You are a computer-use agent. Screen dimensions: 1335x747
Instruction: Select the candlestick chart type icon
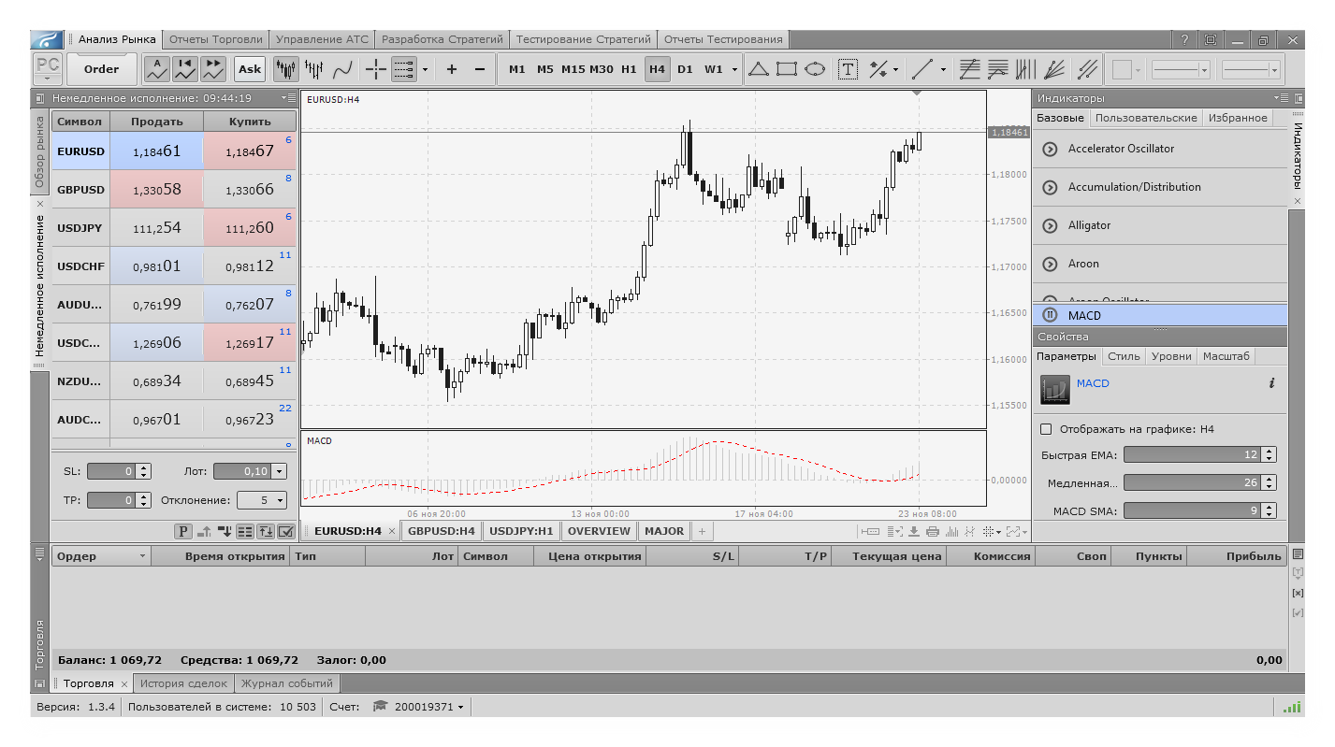click(x=285, y=68)
